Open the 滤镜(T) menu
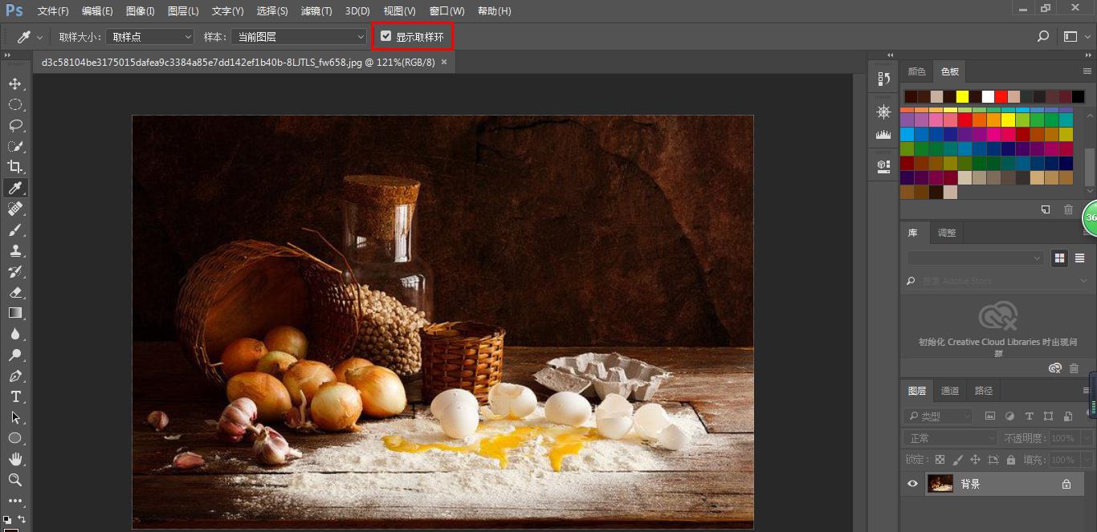Viewport: 1097px width, 532px height. [316, 11]
